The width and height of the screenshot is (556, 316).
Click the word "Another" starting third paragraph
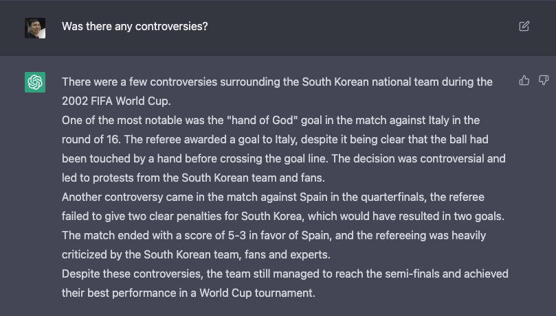82,197
